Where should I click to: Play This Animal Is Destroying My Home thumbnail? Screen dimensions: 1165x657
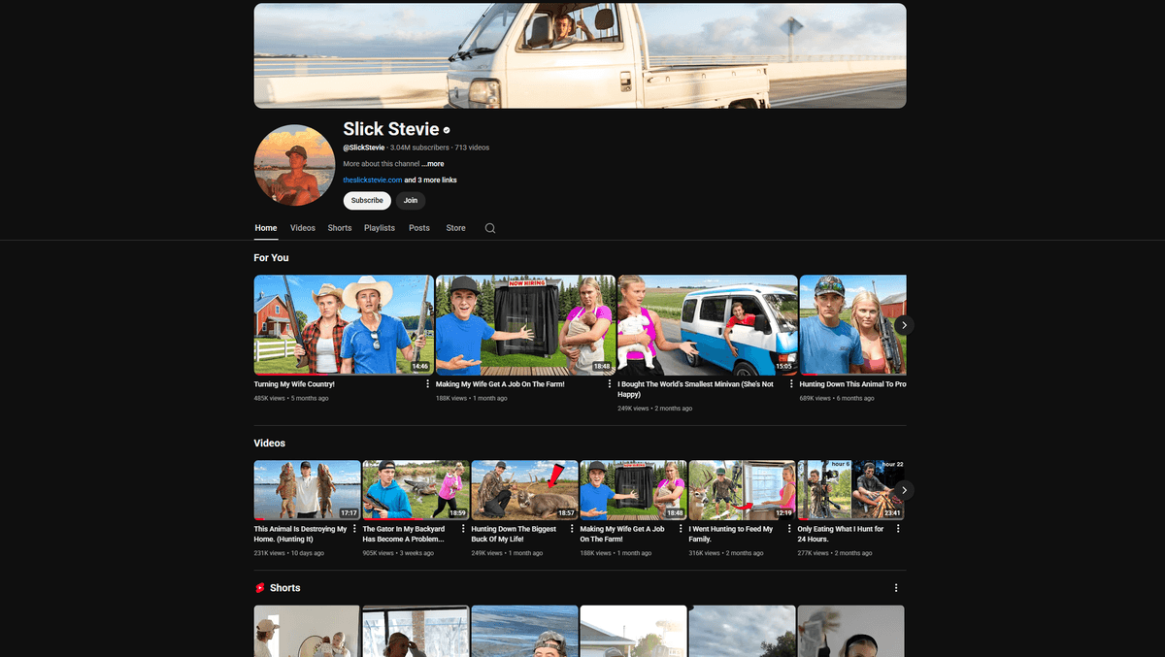click(307, 490)
